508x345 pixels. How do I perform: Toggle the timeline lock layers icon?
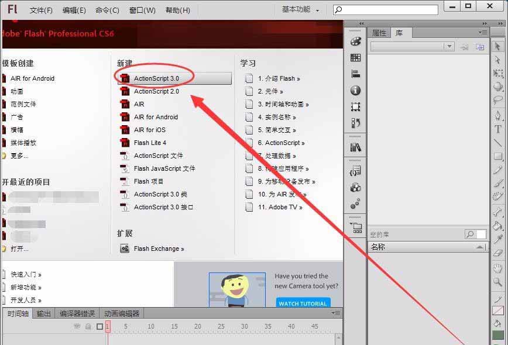88,326
